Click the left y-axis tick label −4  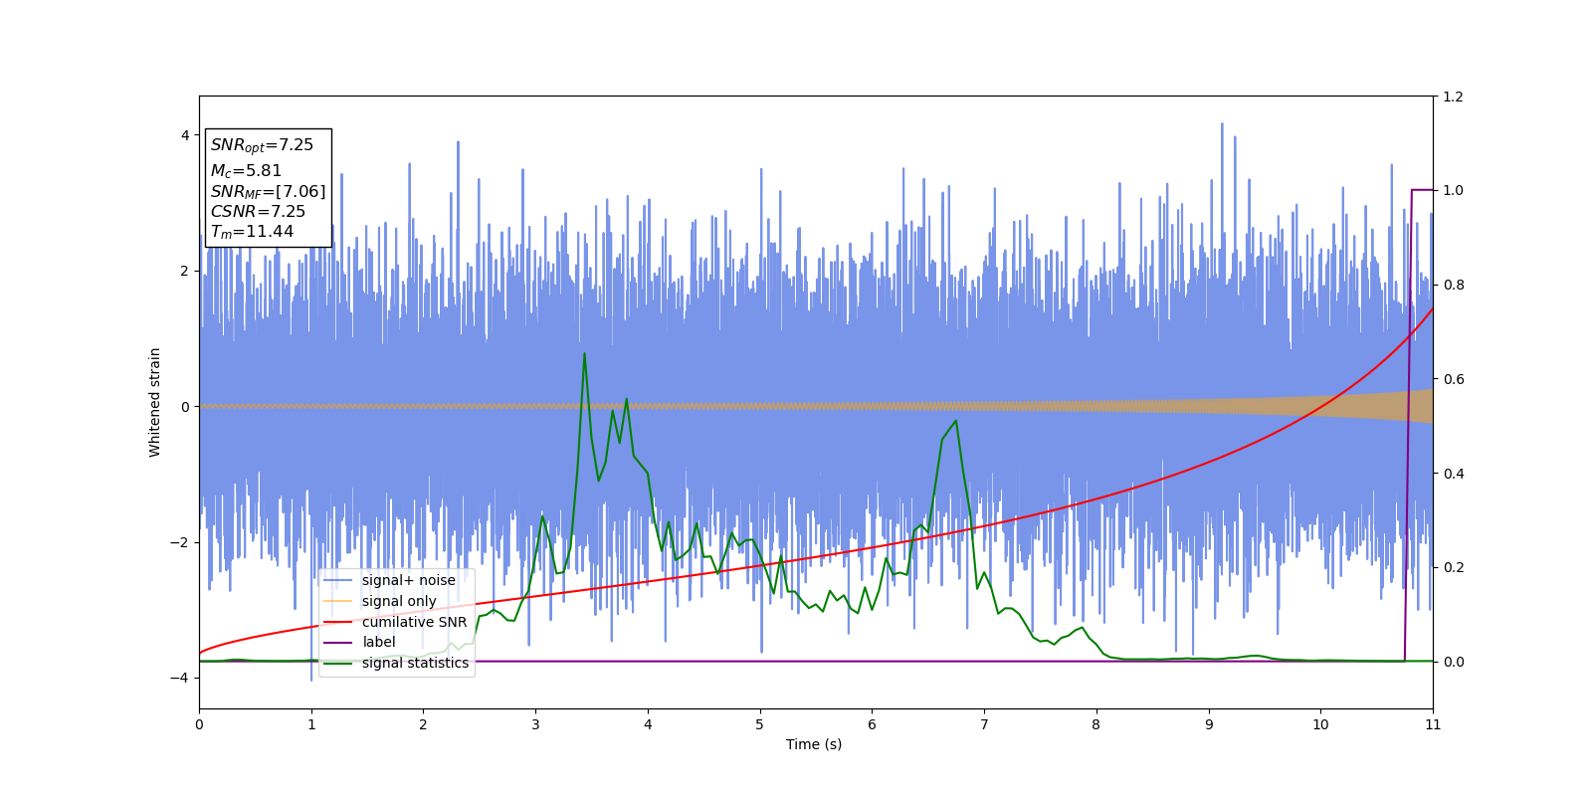179,678
